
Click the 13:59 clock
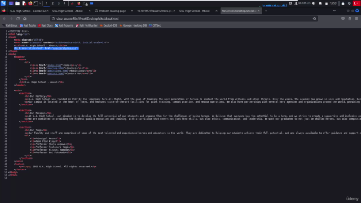[333, 3]
